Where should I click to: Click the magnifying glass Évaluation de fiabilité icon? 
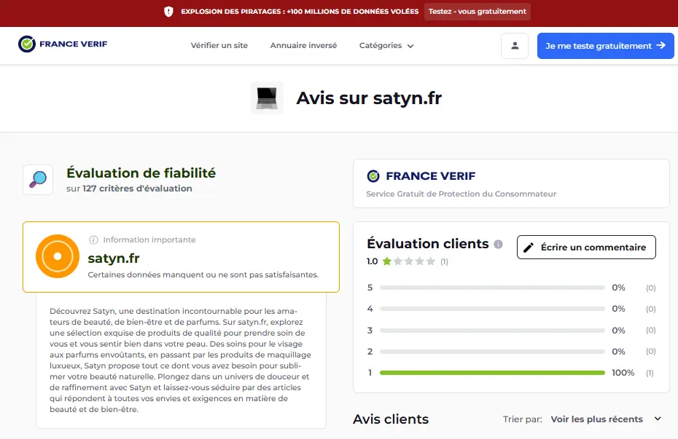click(37, 179)
